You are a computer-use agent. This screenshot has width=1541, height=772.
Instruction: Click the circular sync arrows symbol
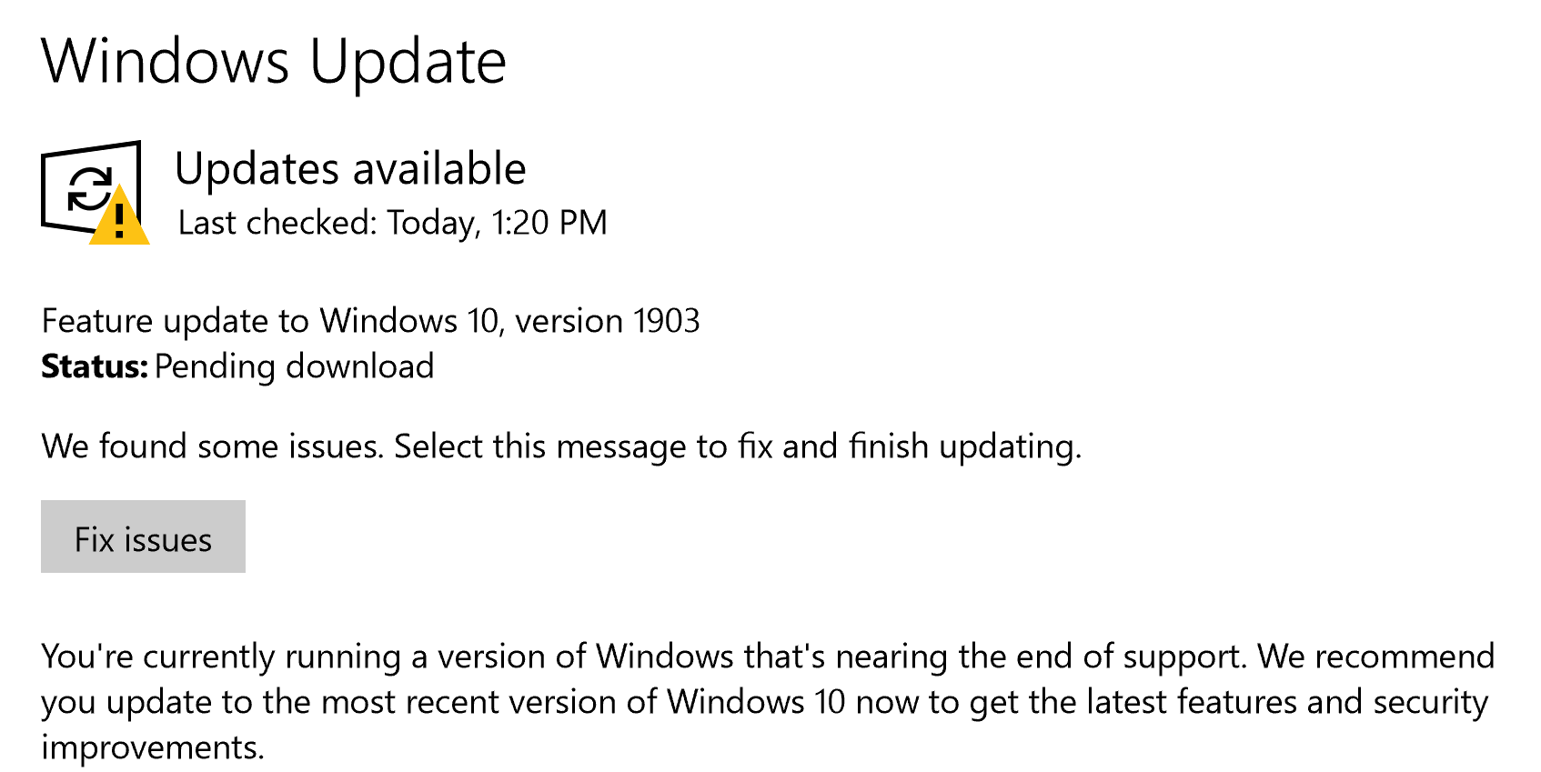click(x=90, y=190)
